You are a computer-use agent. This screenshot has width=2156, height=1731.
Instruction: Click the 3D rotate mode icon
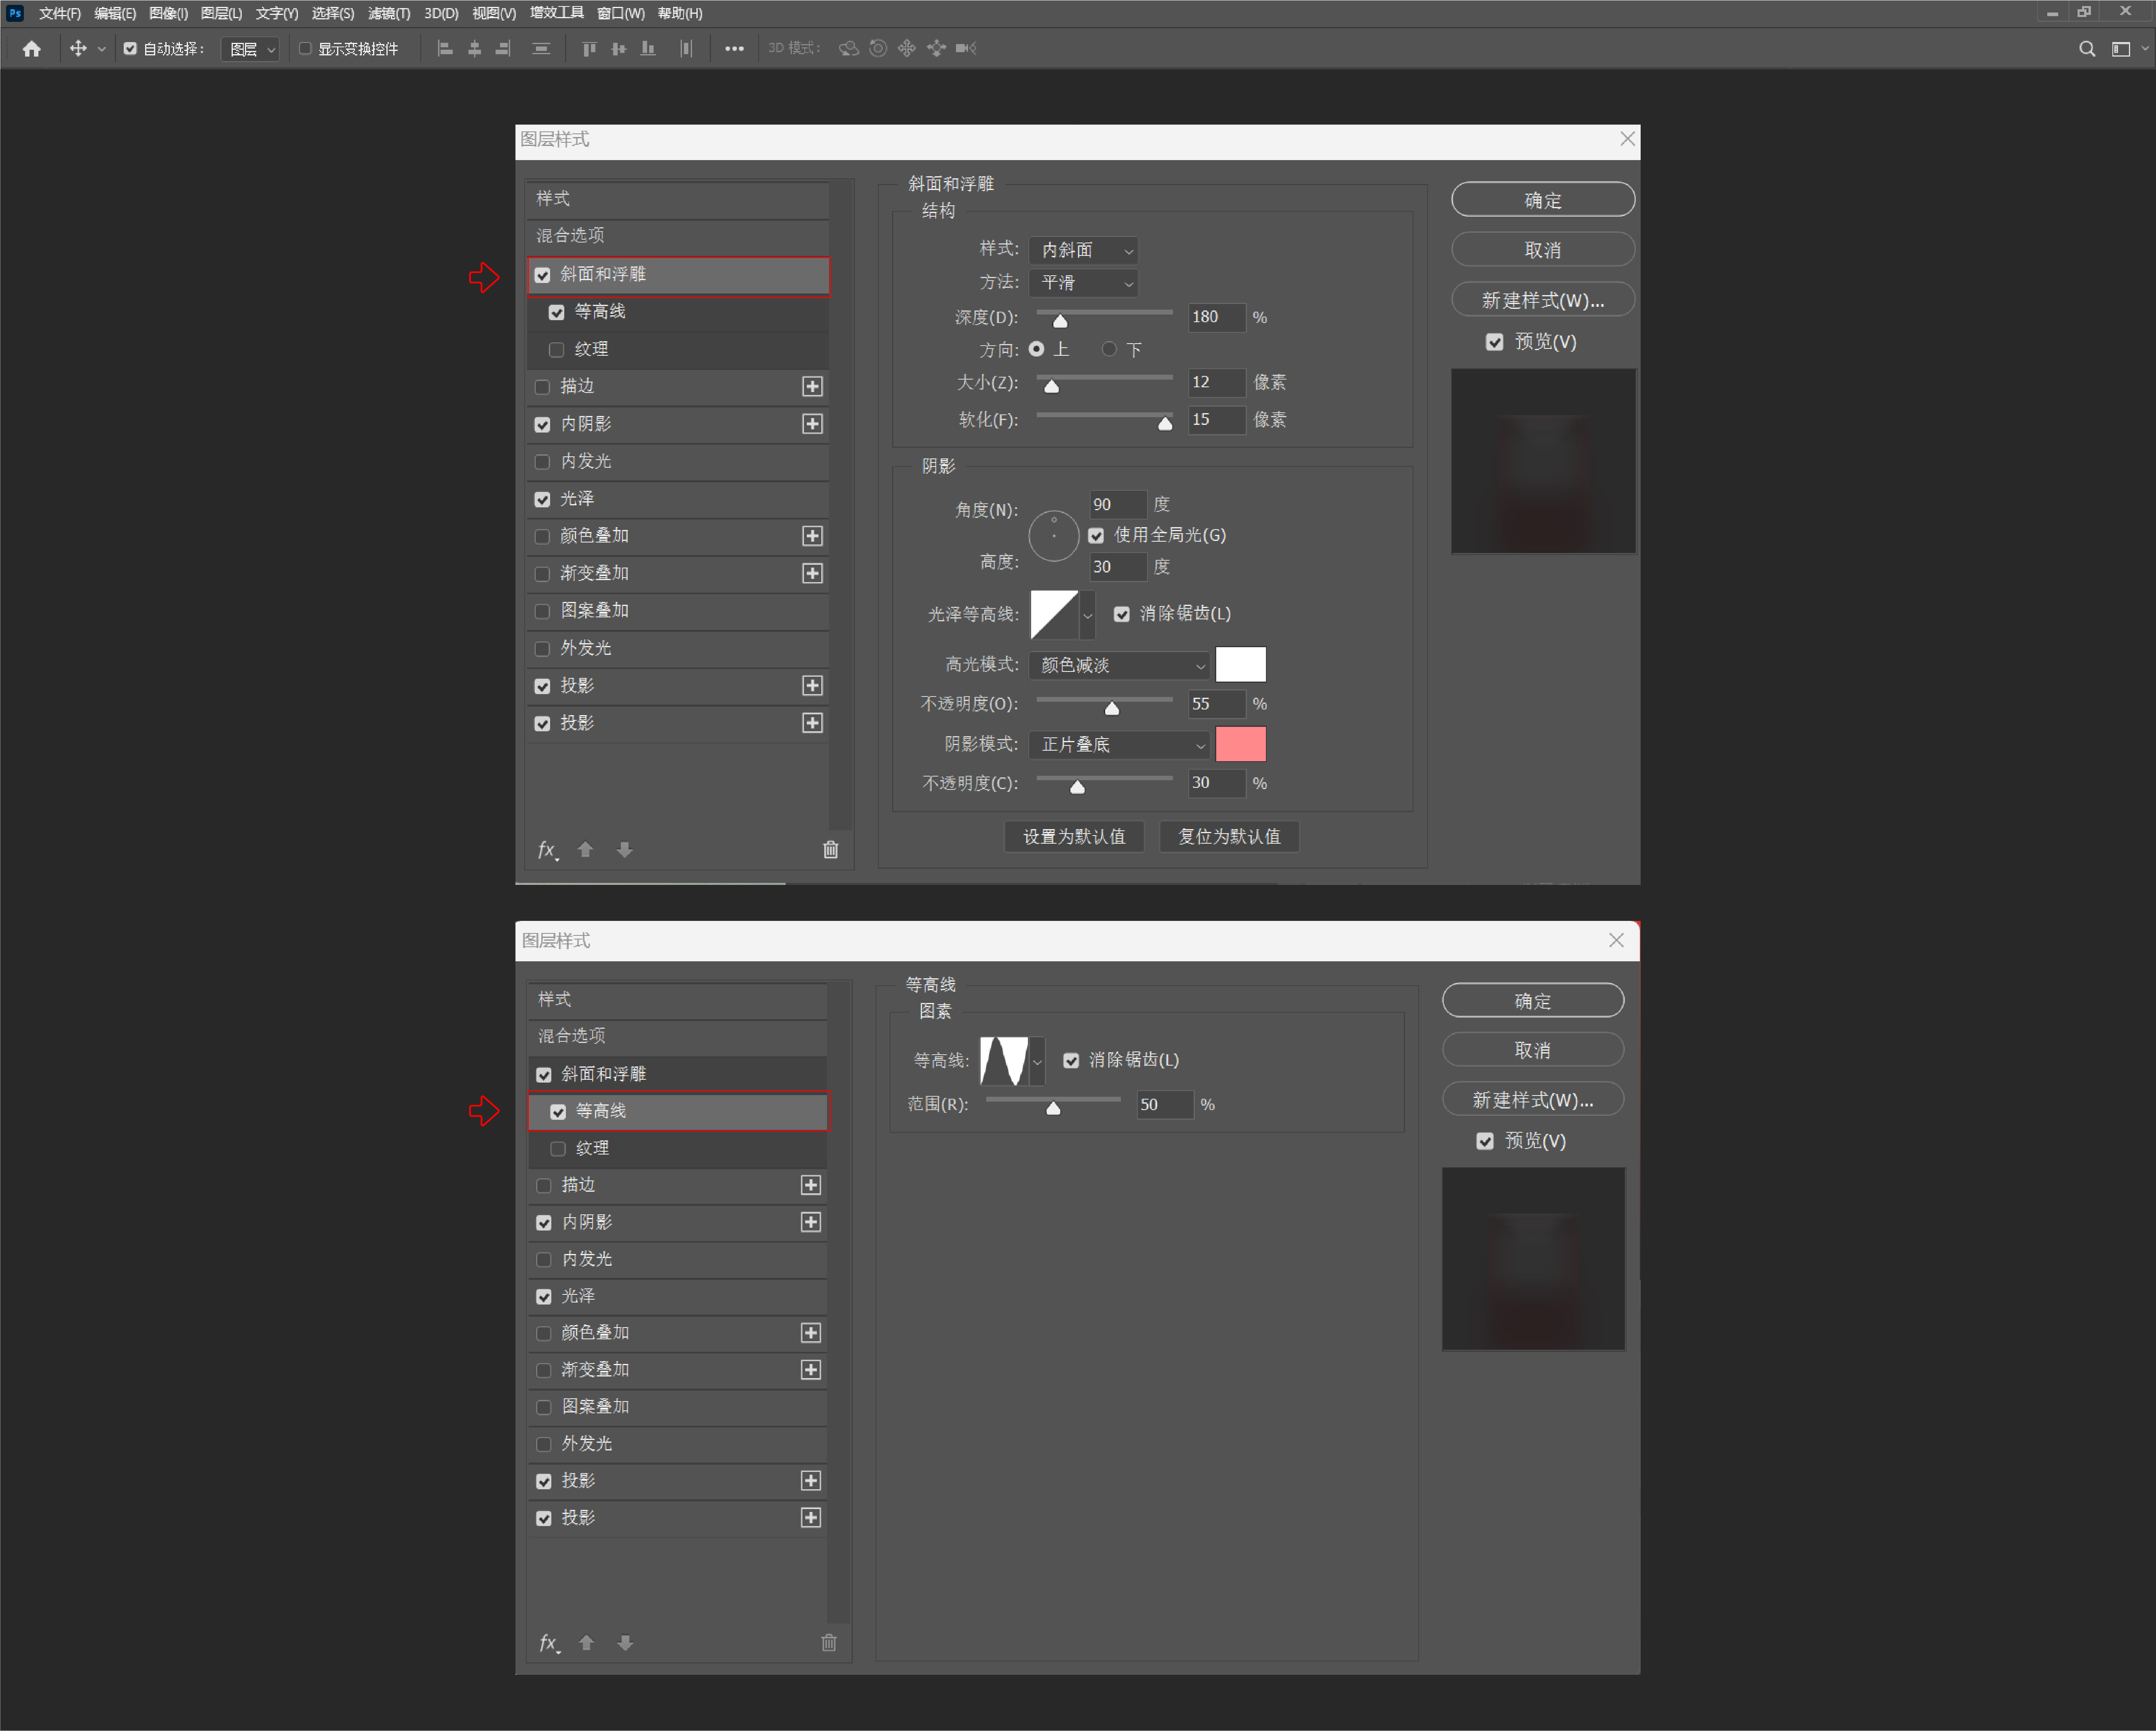[849, 48]
